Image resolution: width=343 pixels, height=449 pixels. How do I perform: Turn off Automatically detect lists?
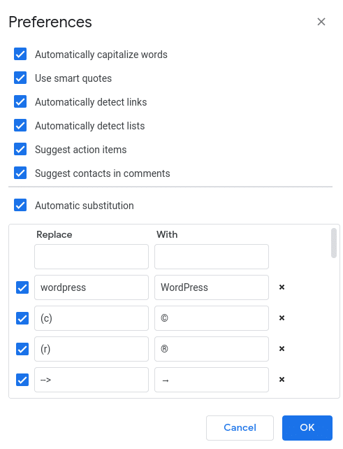[x=20, y=125]
